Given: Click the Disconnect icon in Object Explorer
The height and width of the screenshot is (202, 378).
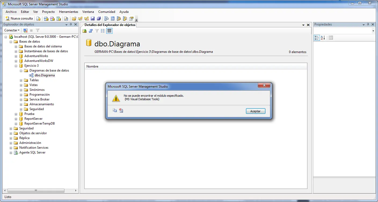Looking at the screenshot, I should pos(25,30).
